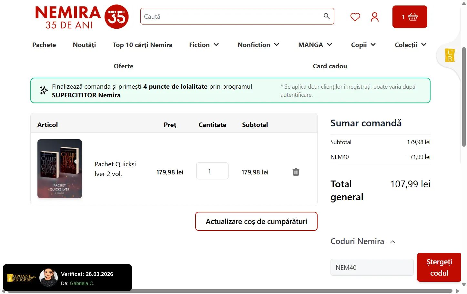The image size is (467, 294).
Task: Click the Ștergeți codul button
Action: click(x=439, y=267)
